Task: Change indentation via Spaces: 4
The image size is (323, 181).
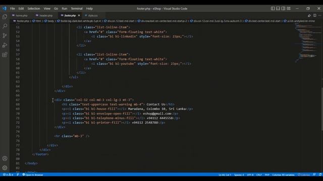Action: coord(239,175)
